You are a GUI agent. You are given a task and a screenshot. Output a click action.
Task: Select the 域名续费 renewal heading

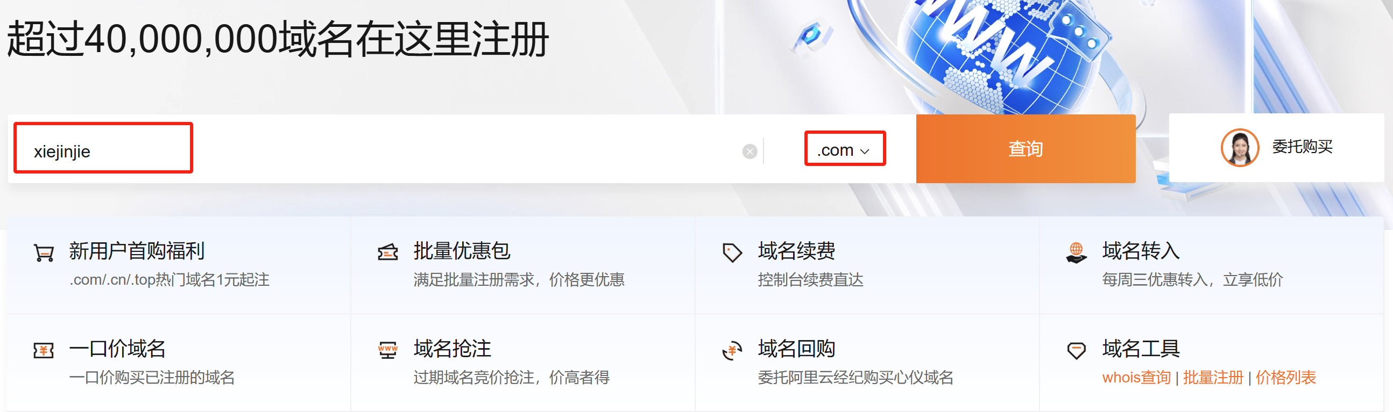coord(796,251)
